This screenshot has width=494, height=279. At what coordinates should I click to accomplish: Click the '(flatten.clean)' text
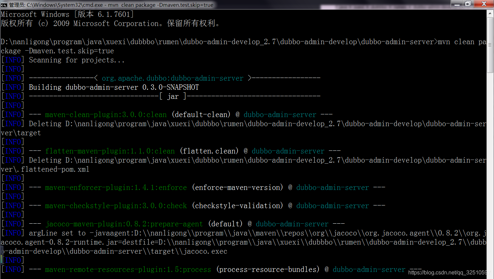pos(209,151)
